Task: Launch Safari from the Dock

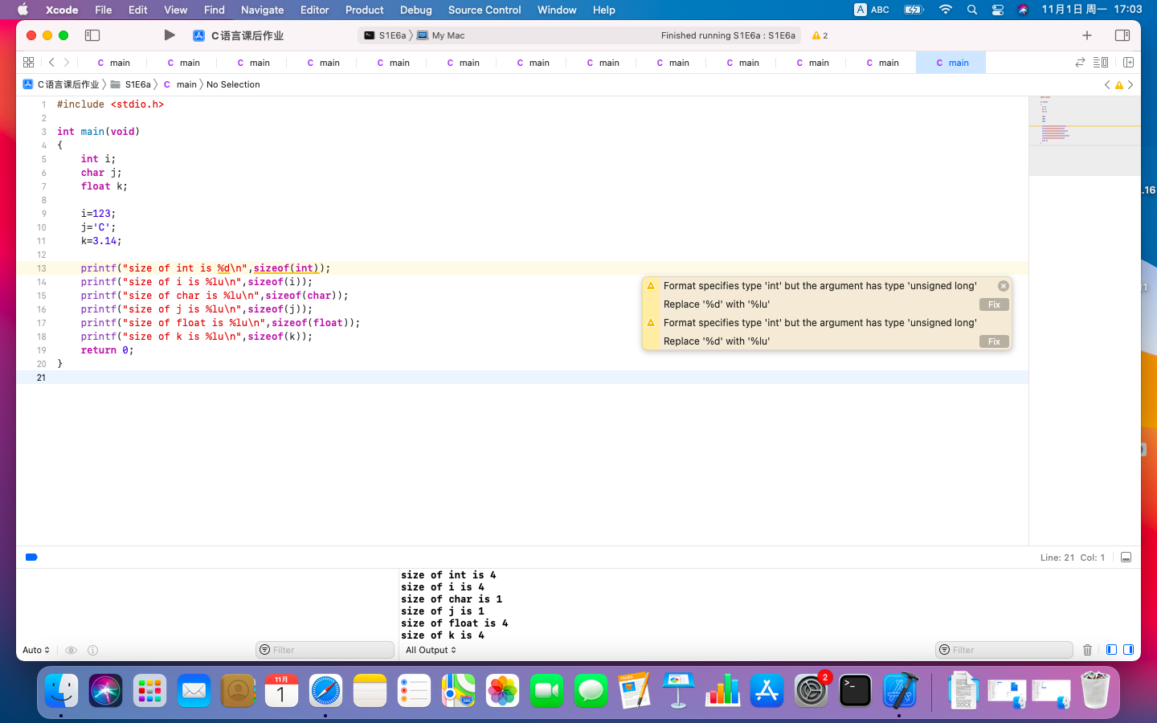Action: click(325, 691)
